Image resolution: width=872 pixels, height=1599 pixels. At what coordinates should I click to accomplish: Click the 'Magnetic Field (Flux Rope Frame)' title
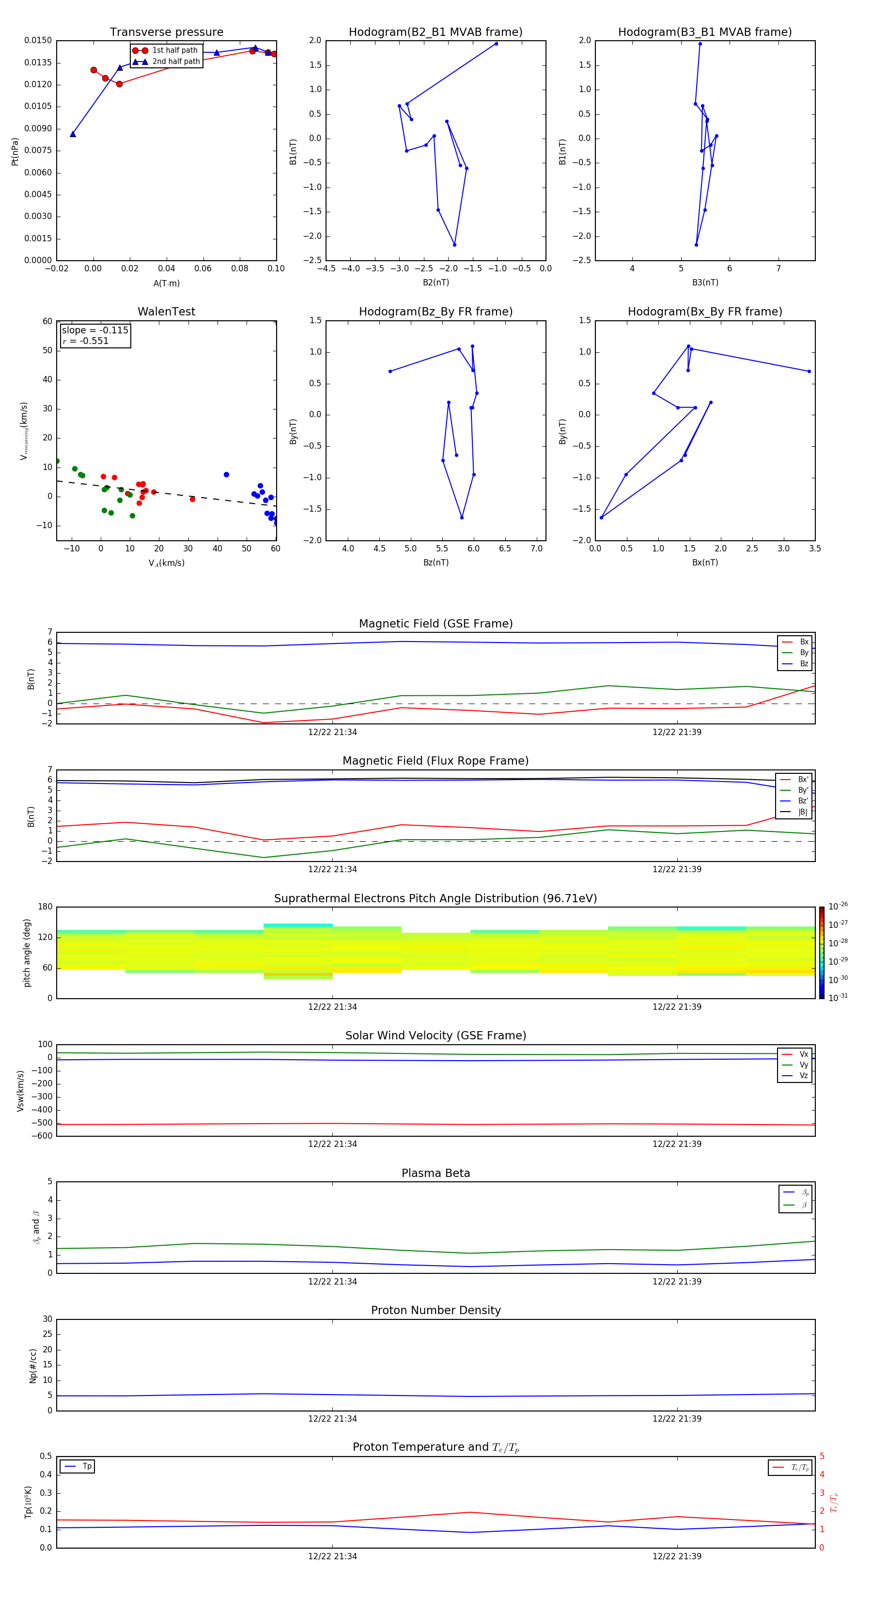436,761
